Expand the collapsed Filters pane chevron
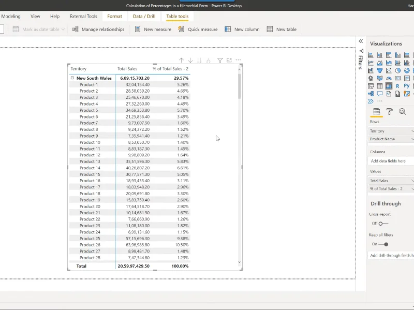Image resolution: width=414 pixels, height=310 pixels. coord(361,41)
